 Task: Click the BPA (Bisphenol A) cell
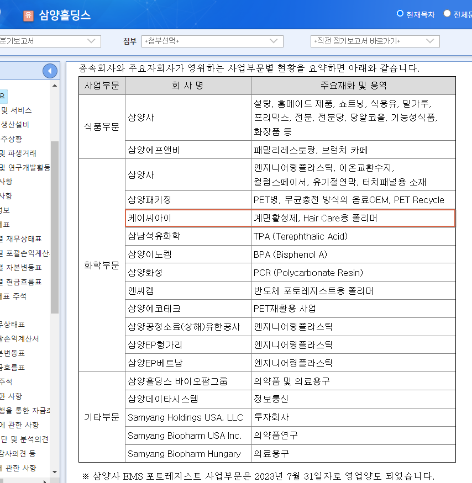point(353,254)
